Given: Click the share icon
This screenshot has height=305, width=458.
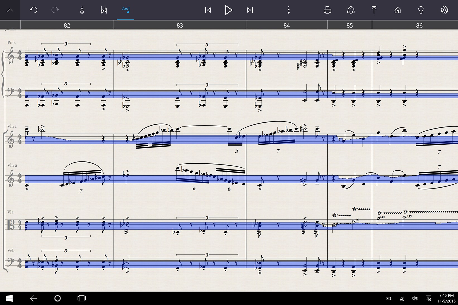Looking at the screenshot, I should (x=351, y=10).
